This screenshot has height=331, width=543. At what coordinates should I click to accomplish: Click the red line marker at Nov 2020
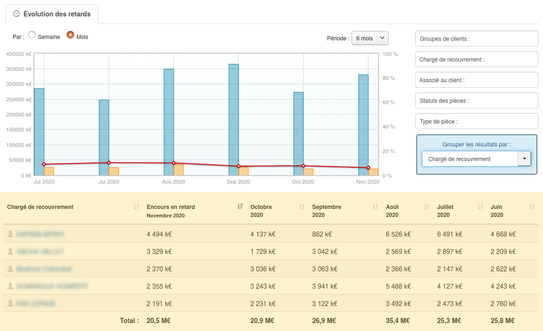[x=368, y=168]
